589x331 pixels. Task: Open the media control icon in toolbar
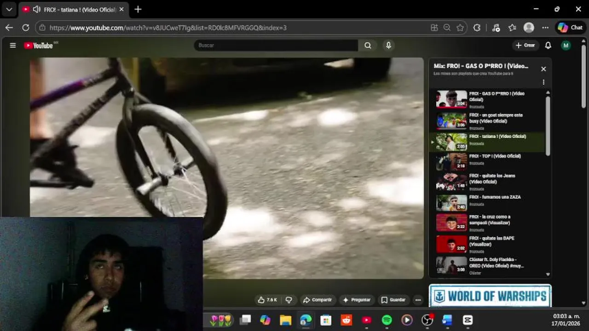pos(496,28)
